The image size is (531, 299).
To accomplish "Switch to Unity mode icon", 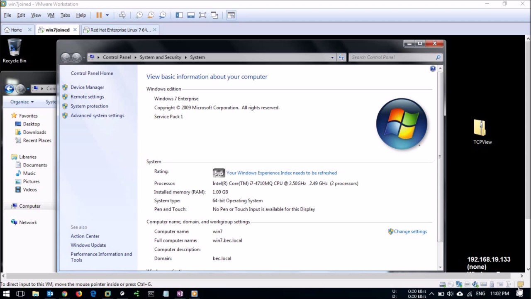I will 214,15.
